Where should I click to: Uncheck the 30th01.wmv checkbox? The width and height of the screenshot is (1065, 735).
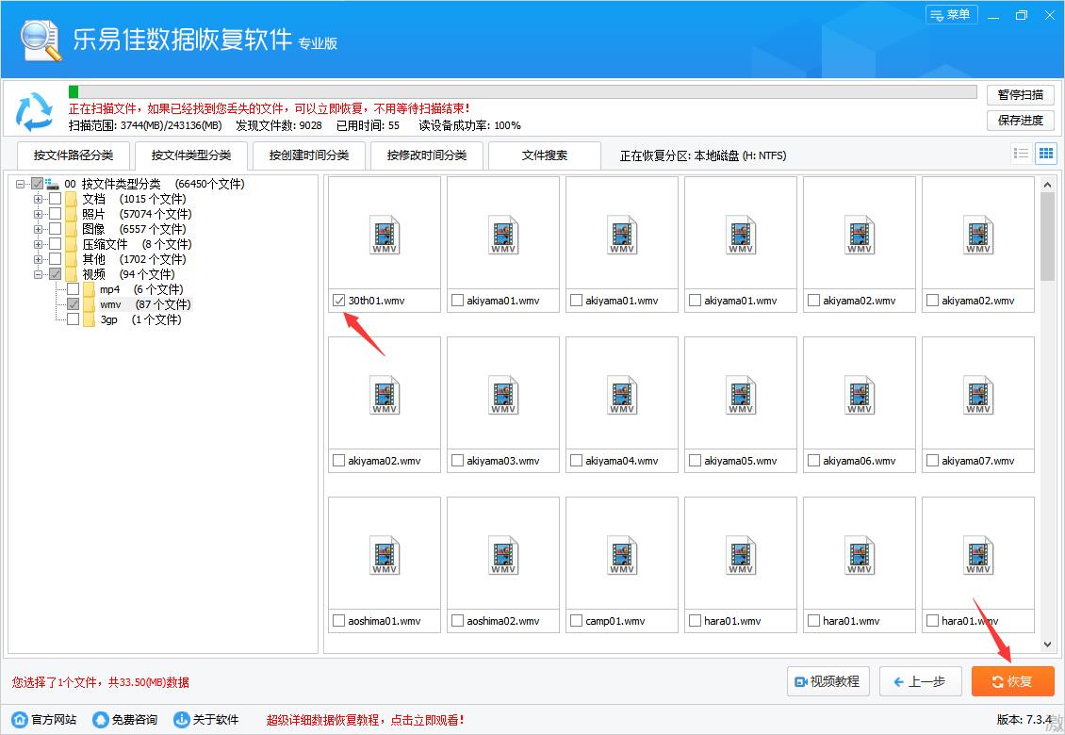(x=339, y=301)
